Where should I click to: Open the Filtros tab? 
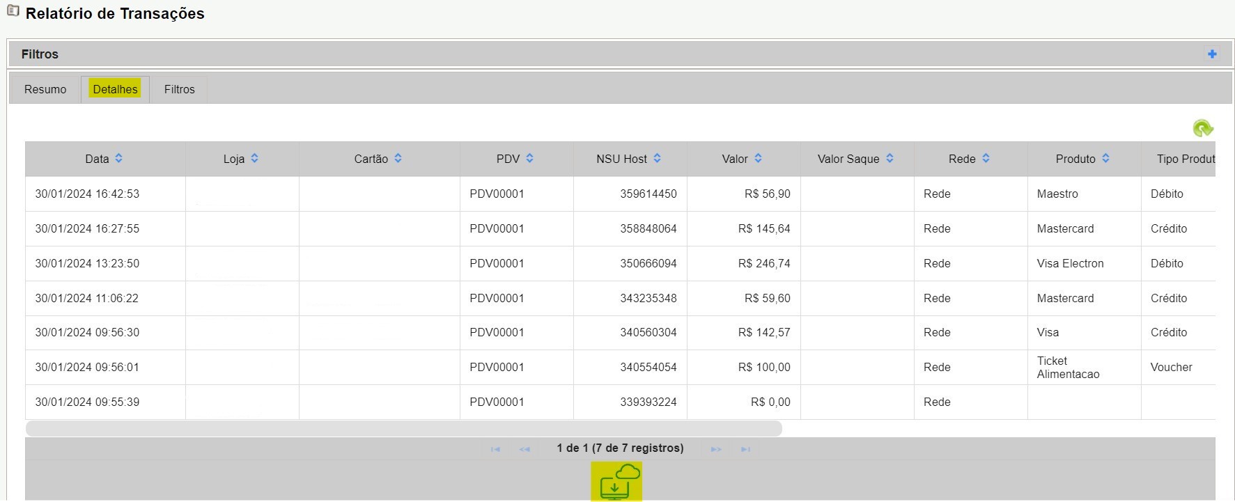179,89
